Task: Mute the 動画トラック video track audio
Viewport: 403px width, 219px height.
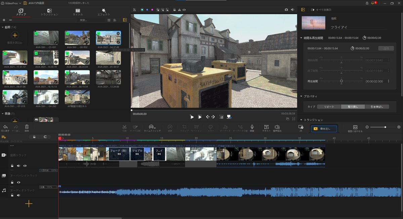Action: 18,166
